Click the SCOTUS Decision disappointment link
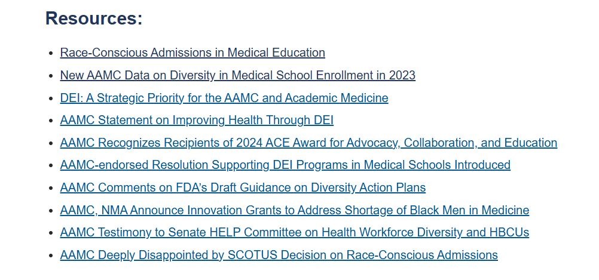 [x=279, y=255]
